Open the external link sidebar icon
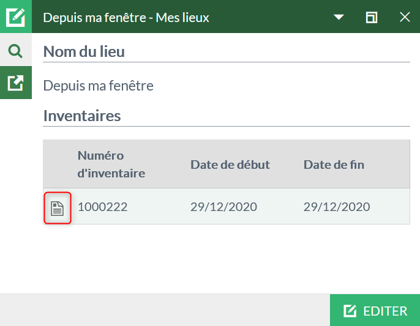This screenshot has width=420, height=326. (x=15, y=83)
